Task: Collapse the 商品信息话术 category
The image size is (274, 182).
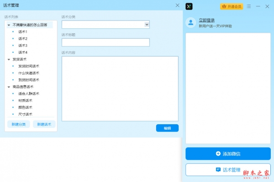Action: 9,86
